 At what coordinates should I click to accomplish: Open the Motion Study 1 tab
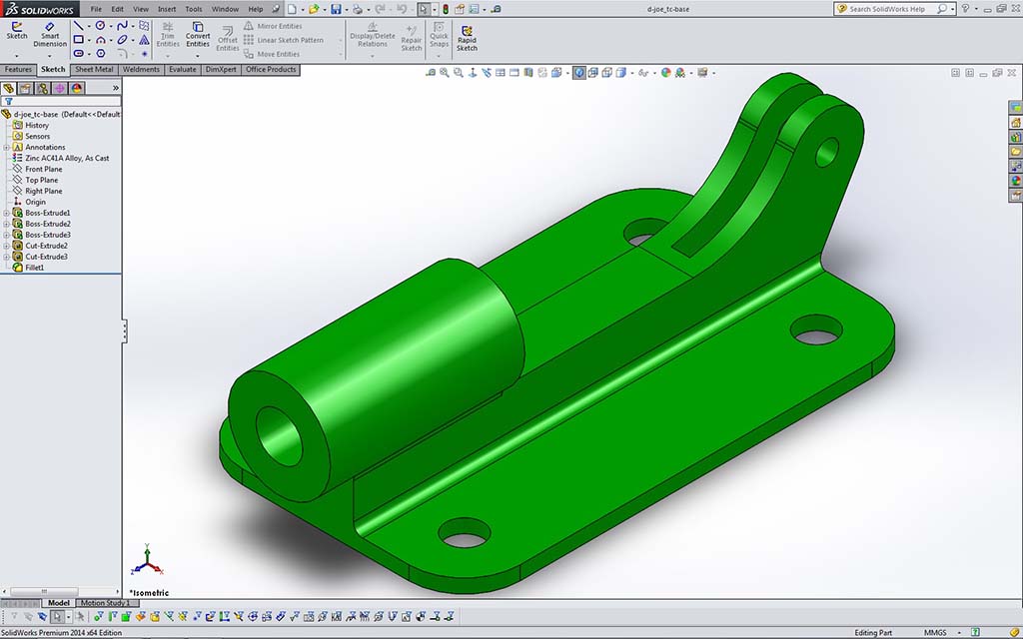(x=104, y=603)
